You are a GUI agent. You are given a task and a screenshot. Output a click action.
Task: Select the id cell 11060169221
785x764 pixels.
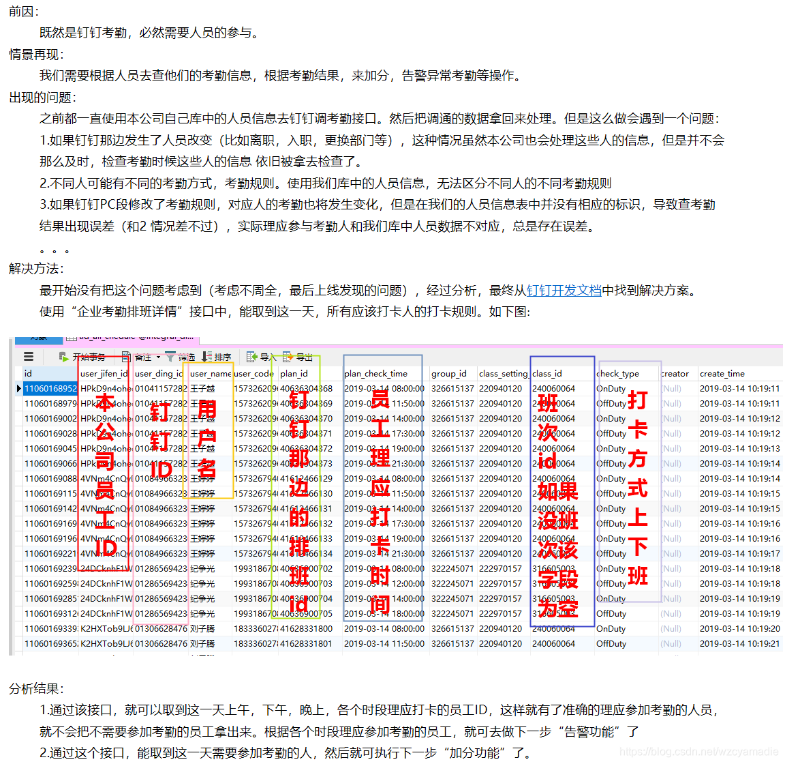click(50, 553)
